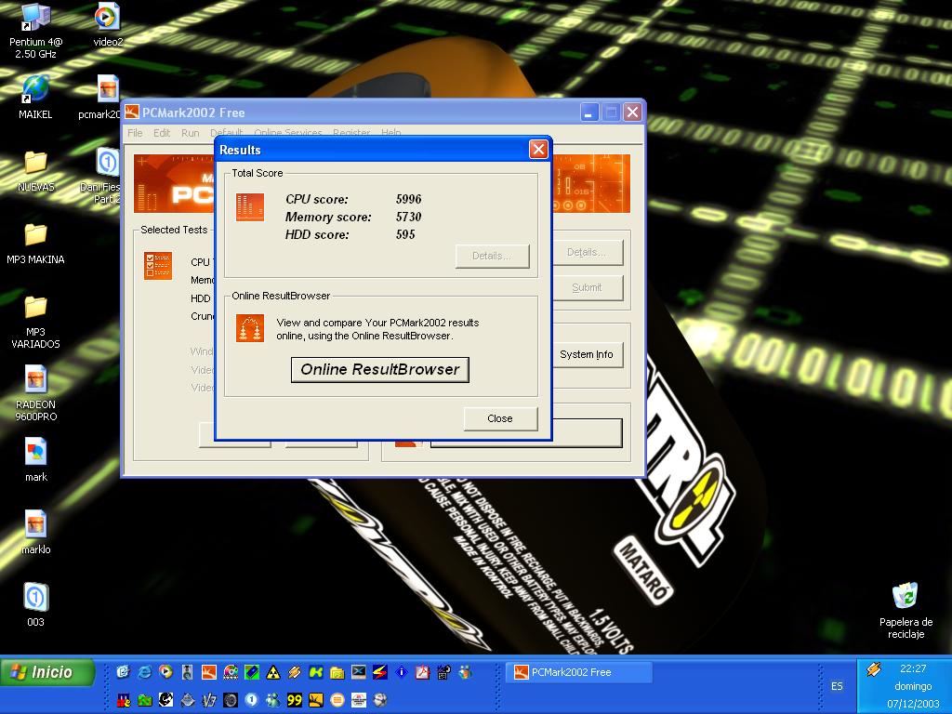Open the Online Services menu

click(x=288, y=133)
